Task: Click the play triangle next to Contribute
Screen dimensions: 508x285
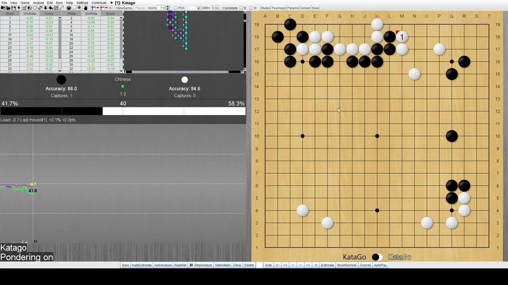Action: [x=112, y=3]
